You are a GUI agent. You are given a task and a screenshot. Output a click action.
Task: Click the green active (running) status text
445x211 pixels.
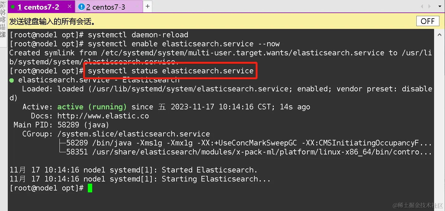tap(92, 107)
